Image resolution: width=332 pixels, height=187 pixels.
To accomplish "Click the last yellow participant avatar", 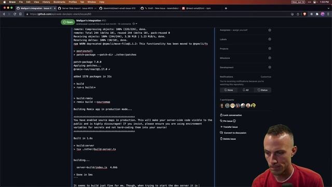I will [254, 105].
